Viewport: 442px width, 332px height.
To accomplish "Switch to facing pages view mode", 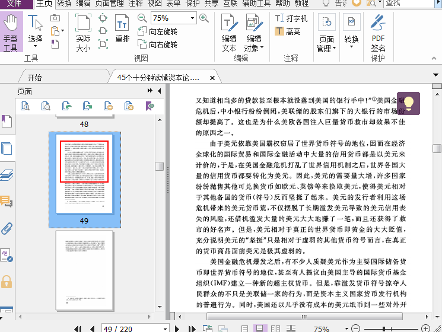I will click(x=275, y=328).
